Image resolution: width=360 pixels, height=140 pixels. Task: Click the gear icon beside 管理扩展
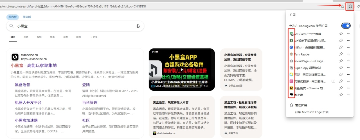(x=291, y=105)
